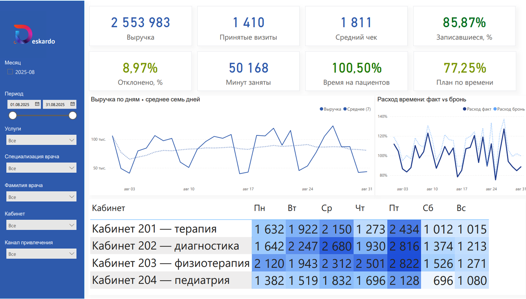This screenshot has width=526, height=299.
Task: Click the Расход факт legend marker
Action: (x=465, y=109)
